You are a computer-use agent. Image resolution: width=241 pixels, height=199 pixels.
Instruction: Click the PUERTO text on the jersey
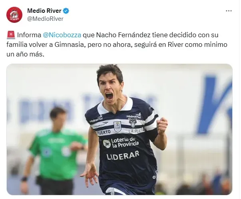104,133
